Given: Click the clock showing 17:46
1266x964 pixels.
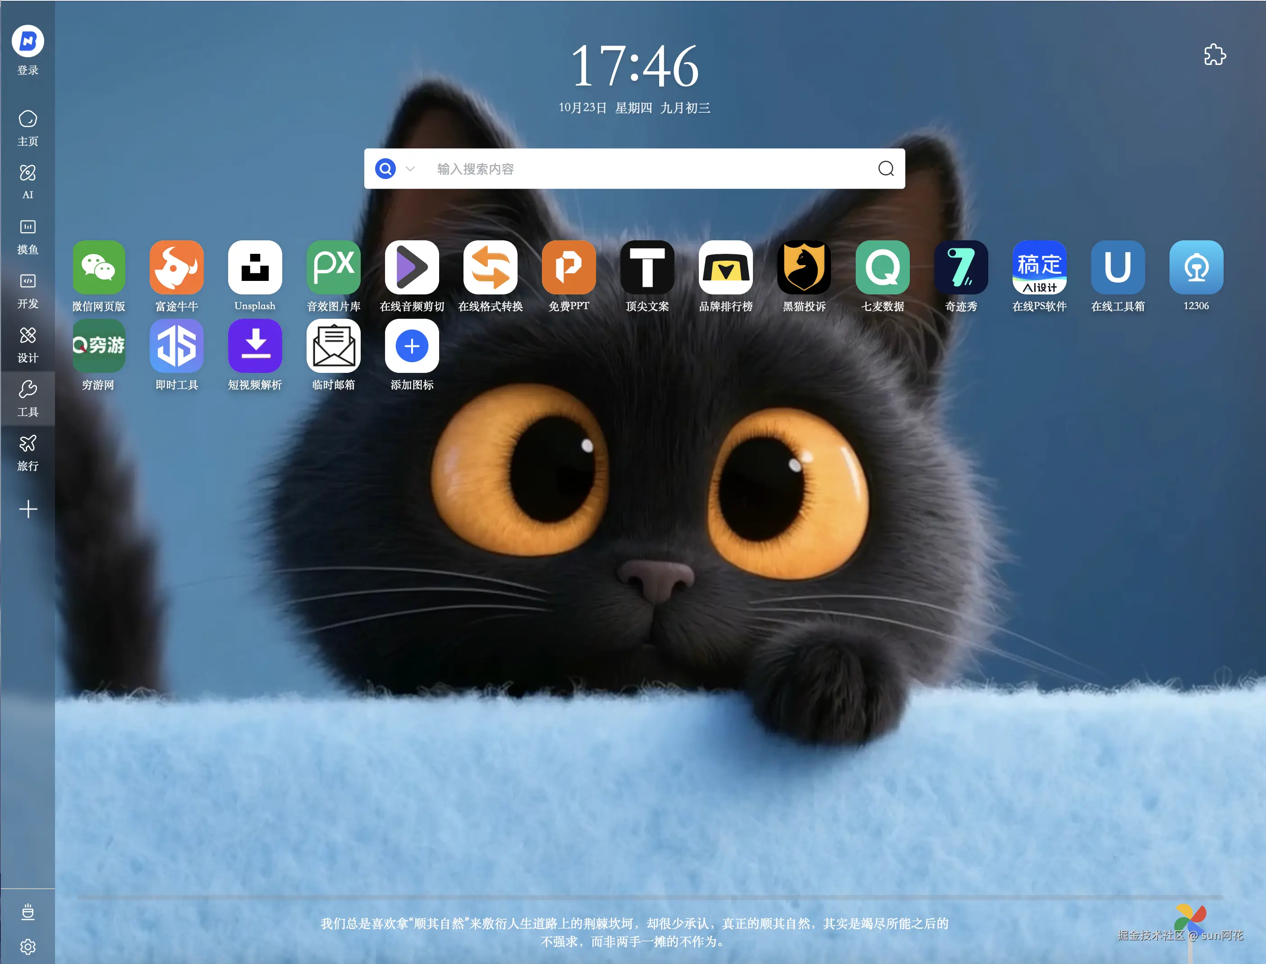Looking at the screenshot, I should [x=634, y=67].
